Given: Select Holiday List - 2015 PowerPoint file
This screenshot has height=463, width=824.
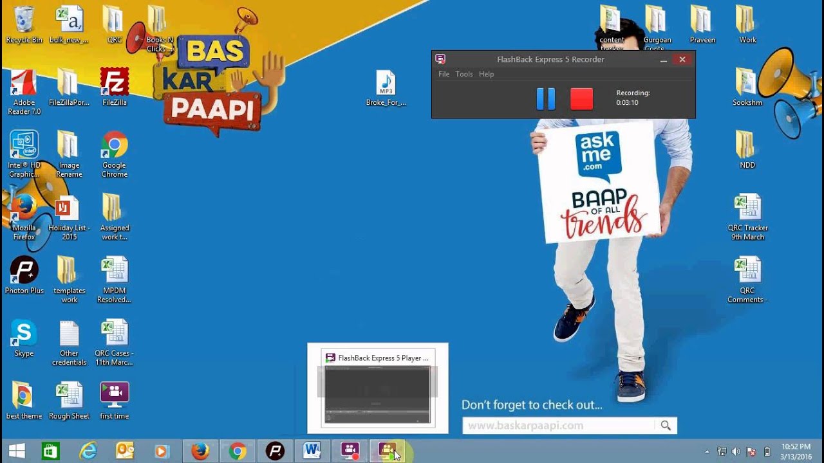Looking at the screenshot, I should tap(69, 217).
